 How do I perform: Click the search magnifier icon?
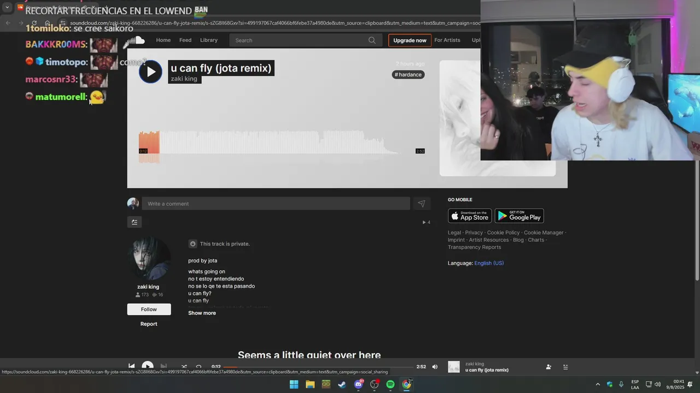pyautogui.click(x=372, y=40)
